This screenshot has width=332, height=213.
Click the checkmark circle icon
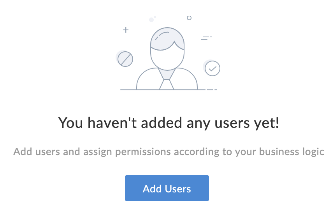[x=212, y=68]
